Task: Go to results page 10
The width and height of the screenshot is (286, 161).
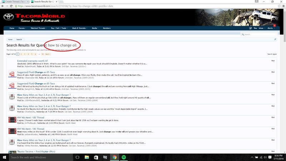Action: coord(43,54)
